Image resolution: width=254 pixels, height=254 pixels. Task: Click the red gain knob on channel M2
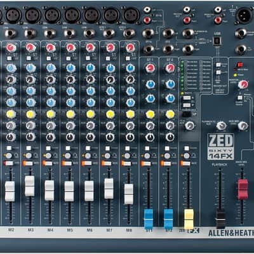pos(11,48)
